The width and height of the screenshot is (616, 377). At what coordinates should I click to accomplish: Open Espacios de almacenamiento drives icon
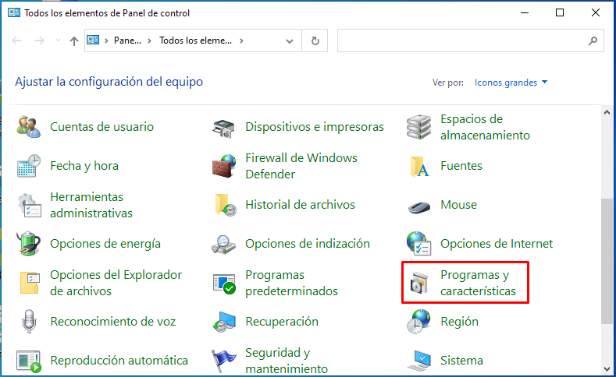click(418, 127)
